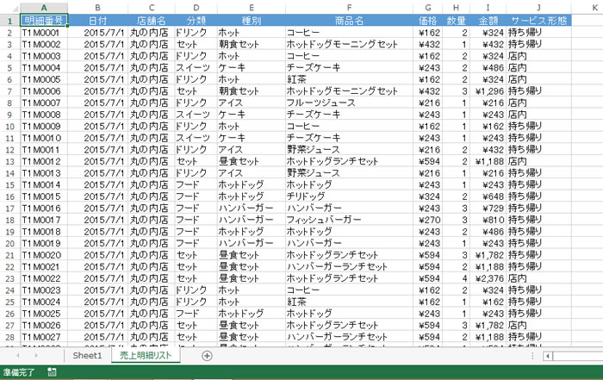Click the ¥324 price cell in row 16
603x380 pixels.
click(427, 196)
